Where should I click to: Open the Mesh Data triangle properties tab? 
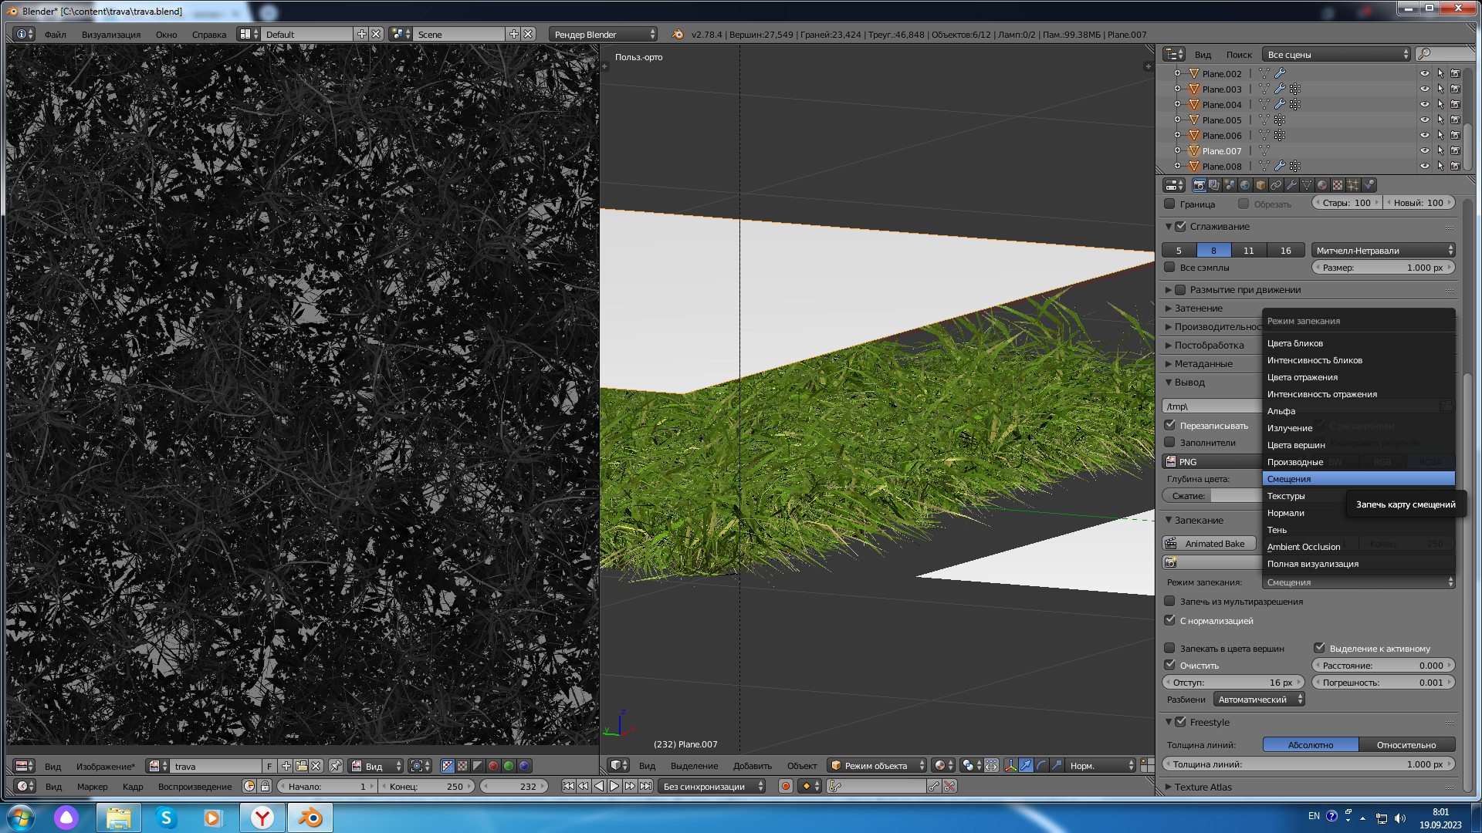click(x=1307, y=185)
